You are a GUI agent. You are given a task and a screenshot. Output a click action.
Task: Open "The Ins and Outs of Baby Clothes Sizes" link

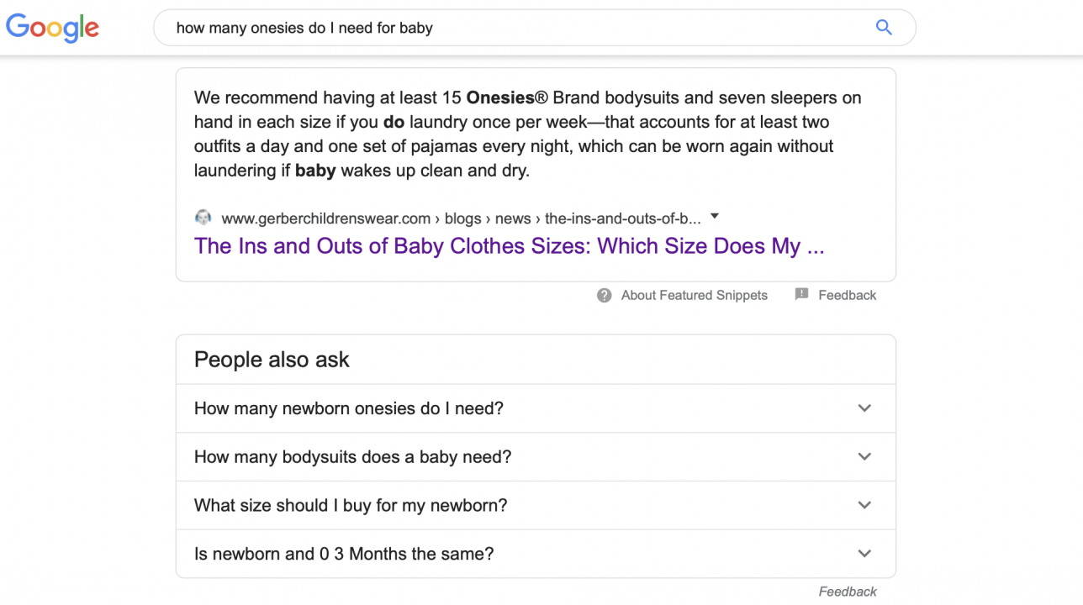[509, 246]
